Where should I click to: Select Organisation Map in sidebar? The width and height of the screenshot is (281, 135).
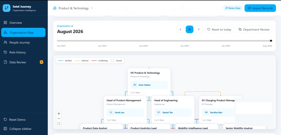(x=23, y=33)
